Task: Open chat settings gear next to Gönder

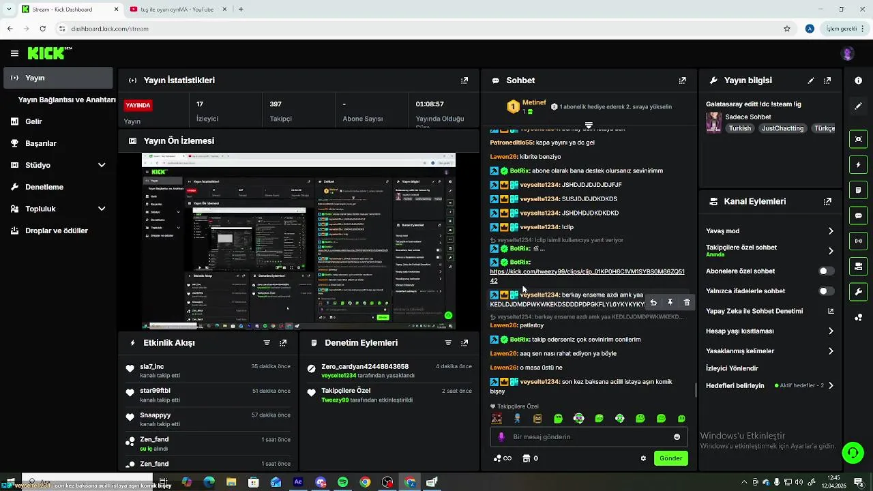Action: pos(643,458)
